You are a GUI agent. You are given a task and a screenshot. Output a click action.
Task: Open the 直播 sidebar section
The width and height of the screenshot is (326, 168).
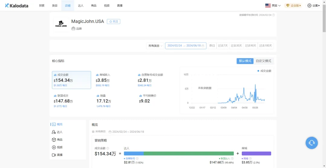tap(57, 155)
